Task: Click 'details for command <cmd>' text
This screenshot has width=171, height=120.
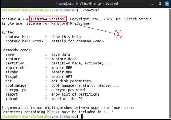Action: click(x=77, y=41)
